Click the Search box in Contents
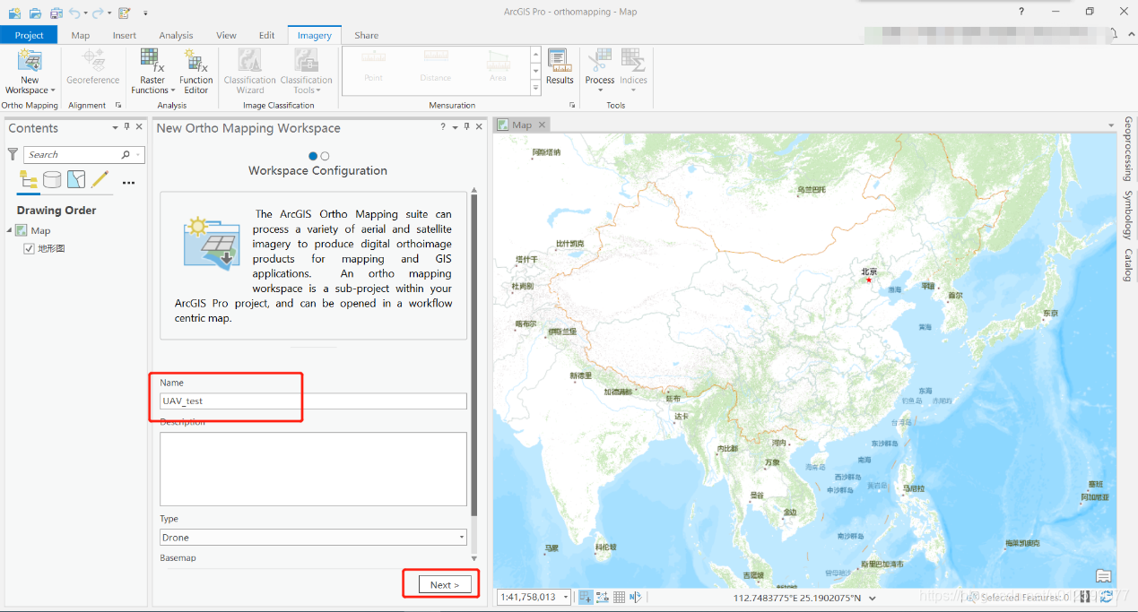The image size is (1138, 612). coord(83,155)
